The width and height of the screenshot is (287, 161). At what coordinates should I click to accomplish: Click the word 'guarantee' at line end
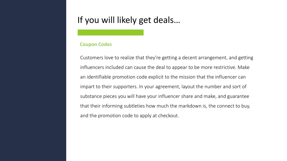click(238, 96)
